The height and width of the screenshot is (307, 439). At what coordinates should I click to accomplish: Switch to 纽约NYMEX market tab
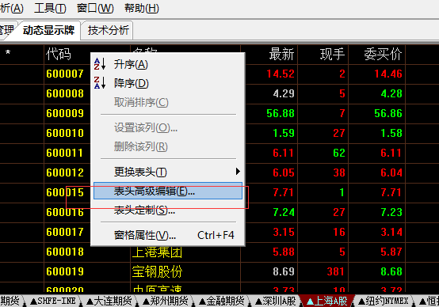point(384,301)
